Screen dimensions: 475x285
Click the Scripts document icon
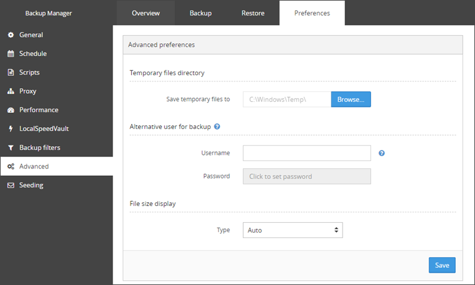[11, 73]
